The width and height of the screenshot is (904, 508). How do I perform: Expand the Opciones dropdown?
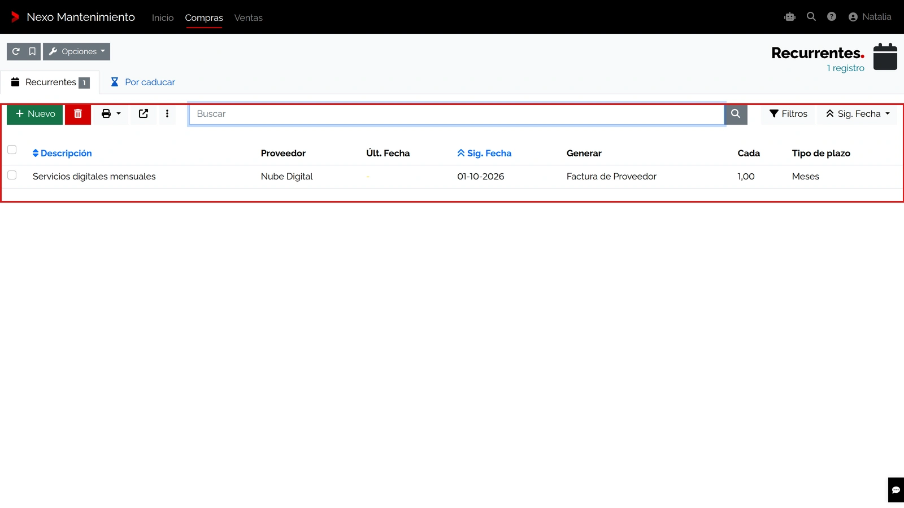pyautogui.click(x=76, y=51)
